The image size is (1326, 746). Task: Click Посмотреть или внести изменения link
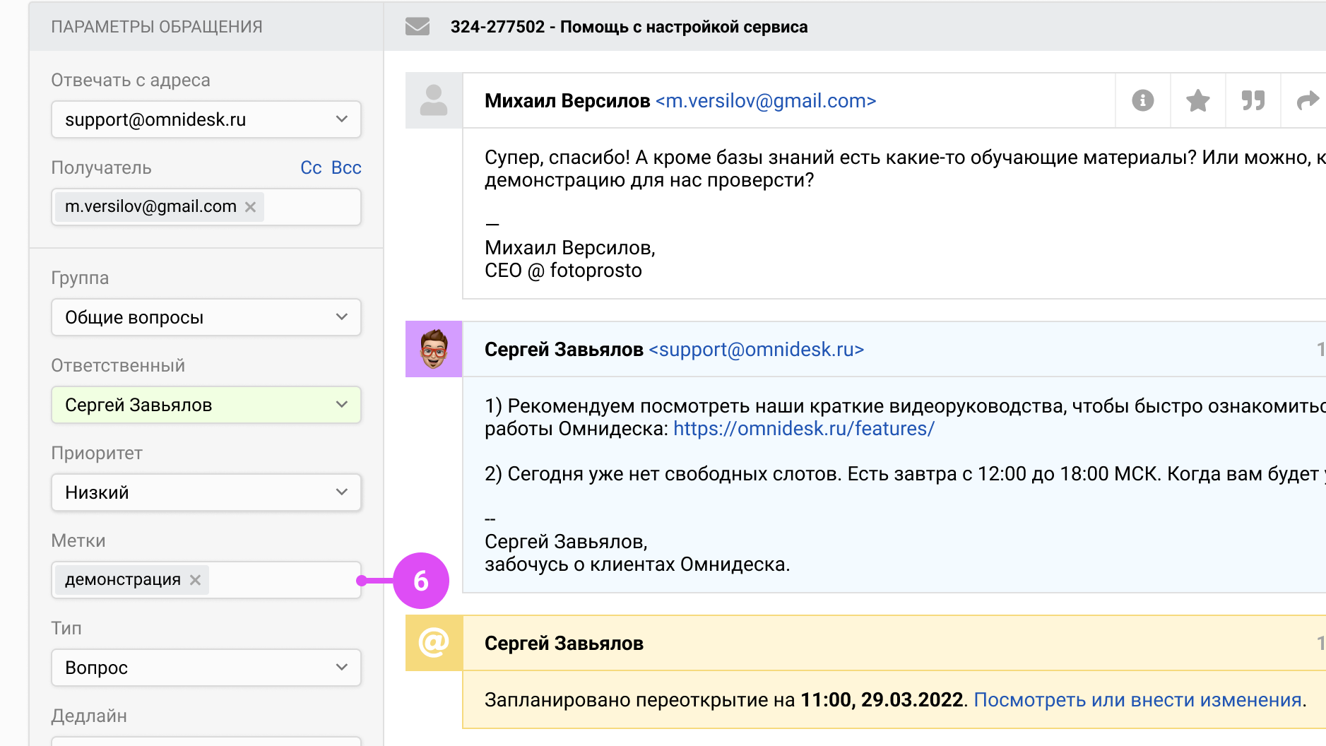pyautogui.click(x=1137, y=700)
